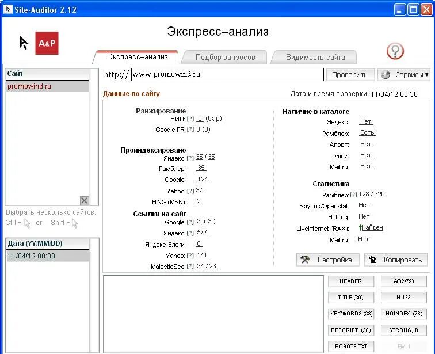435x354 pixels.
Task: Click the URL input field www.promowind.ru
Action: click(x=227, y=74)
